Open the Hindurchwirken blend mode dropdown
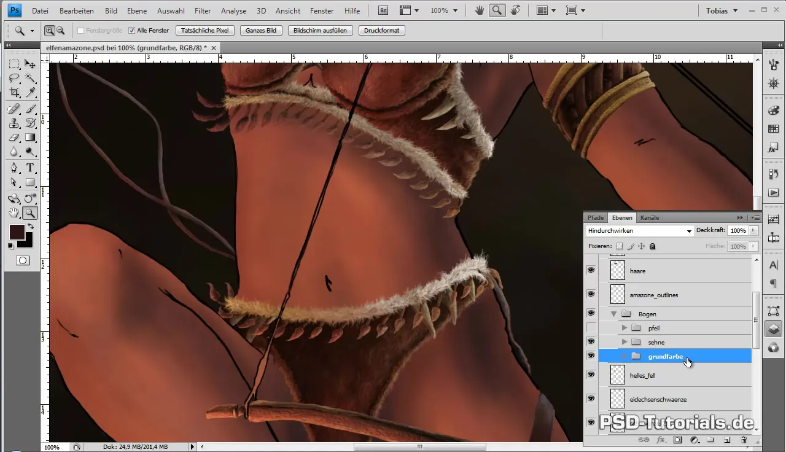The width and height of the screenshot is (786, 452). (639, 231)
